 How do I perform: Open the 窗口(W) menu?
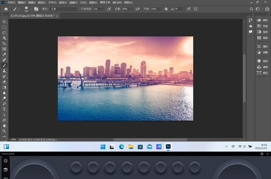[x=117, y=2]
